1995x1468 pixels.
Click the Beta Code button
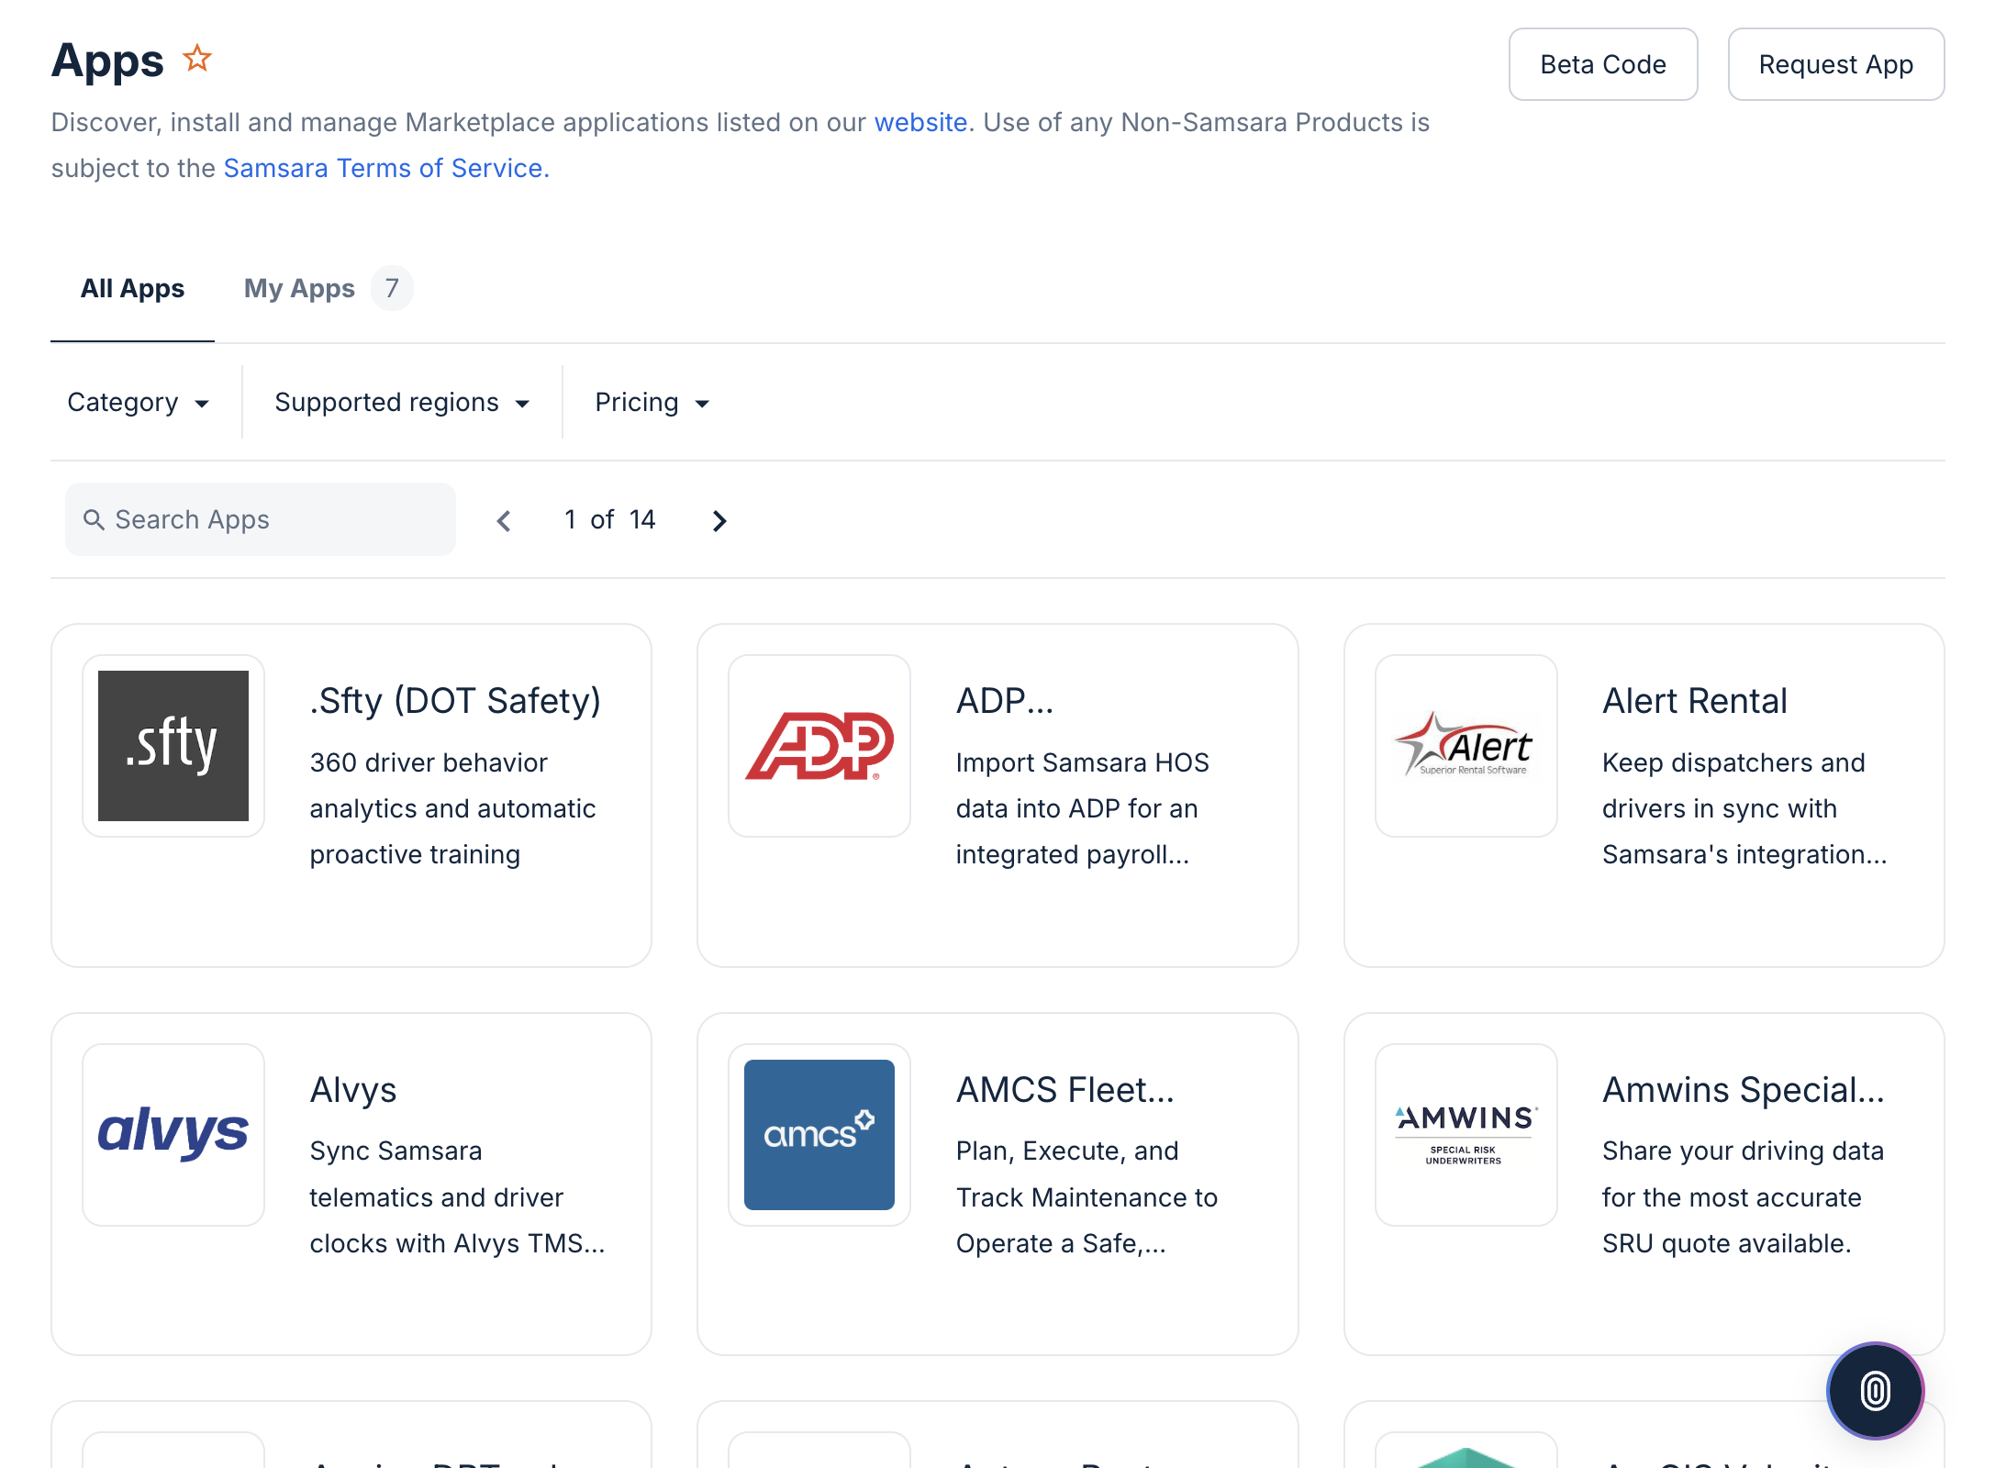pyautogui.click(x=1602, y=64)
